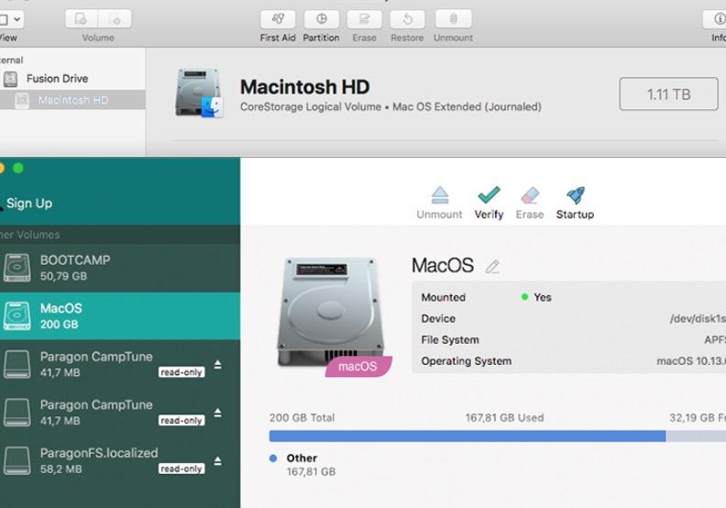Click the blue storage usage bar
This screenshot has height=508, width=726.
[467, 436]
